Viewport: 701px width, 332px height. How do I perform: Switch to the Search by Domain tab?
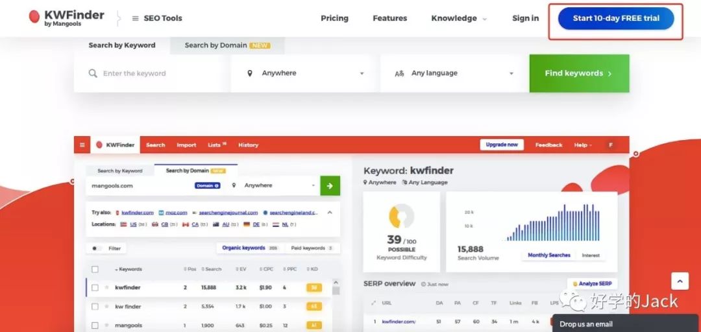(x=227, y=45)
